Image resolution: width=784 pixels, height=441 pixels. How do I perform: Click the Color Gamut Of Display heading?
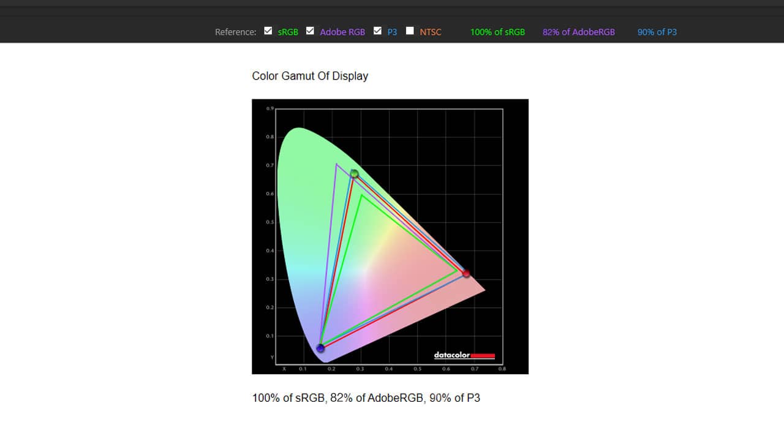coord(310,76)
